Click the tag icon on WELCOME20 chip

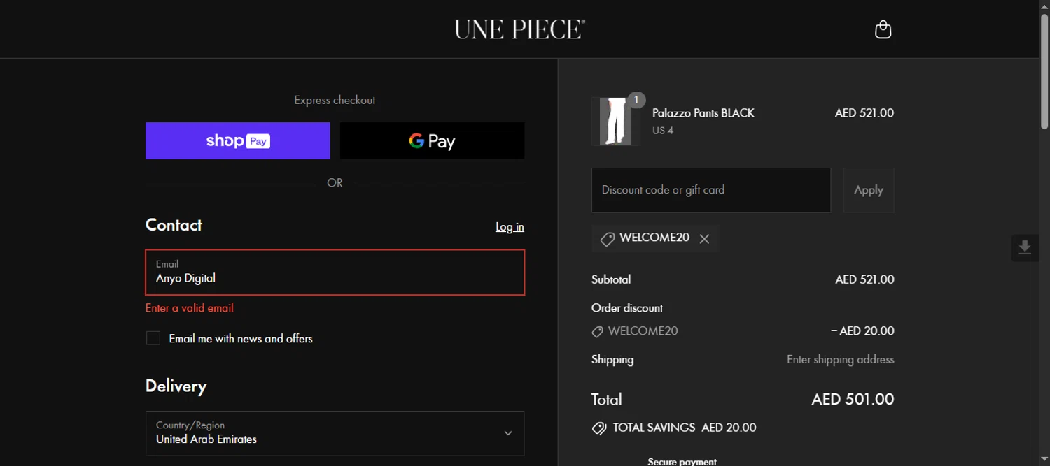[607, 239]
